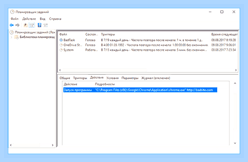Open the Help icon in the toolbar
Image resolution: width=248 pixels, height=162 pixels.
coord(40,25)
